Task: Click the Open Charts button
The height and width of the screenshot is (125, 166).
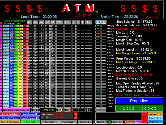Action: (x=8, y=110)
